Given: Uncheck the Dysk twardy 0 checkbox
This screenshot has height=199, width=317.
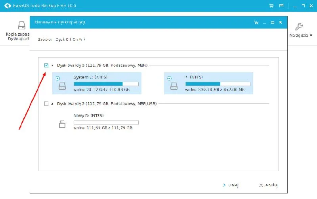Looking at the screenshot, I should tap(46, 65).
